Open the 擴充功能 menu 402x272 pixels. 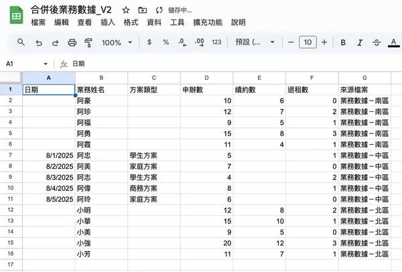(x=207, y=22)
